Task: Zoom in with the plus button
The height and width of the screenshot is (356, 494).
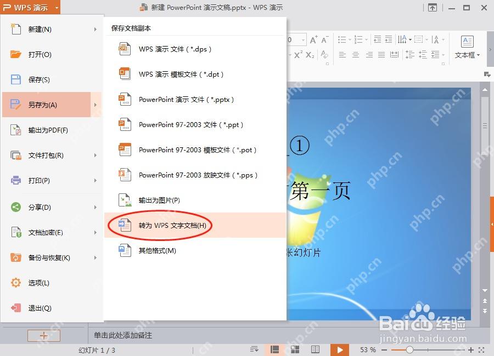Action: point(471,350)
